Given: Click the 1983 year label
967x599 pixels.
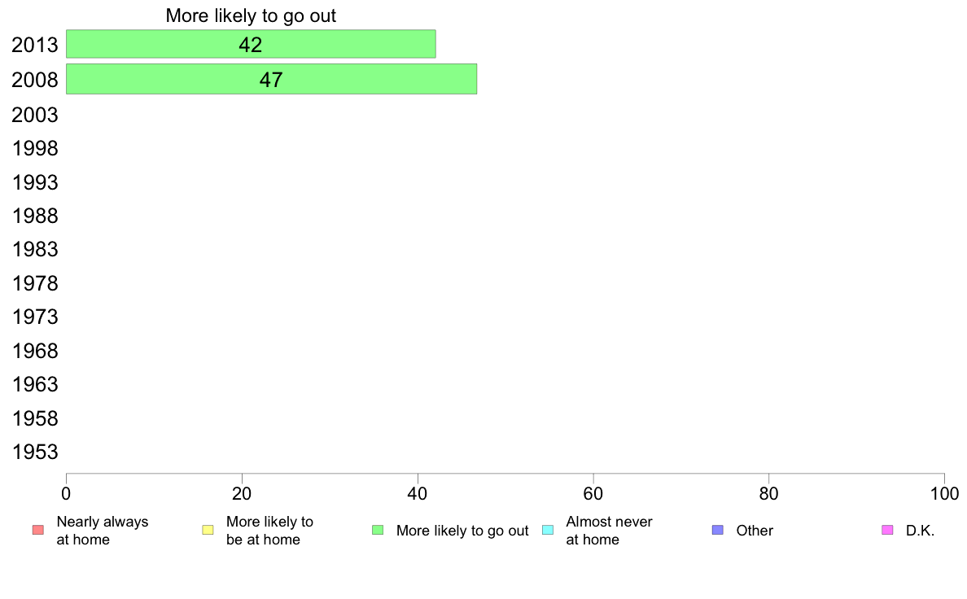Looking at the screenshot, I should pos(35,250).
